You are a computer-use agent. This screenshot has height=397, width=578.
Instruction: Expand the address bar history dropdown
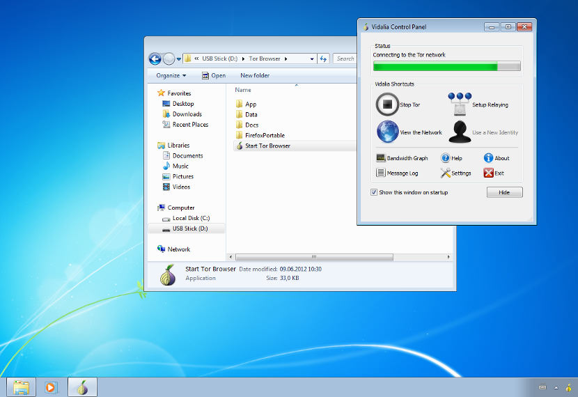pyautogui.click(x=312, y=59)
